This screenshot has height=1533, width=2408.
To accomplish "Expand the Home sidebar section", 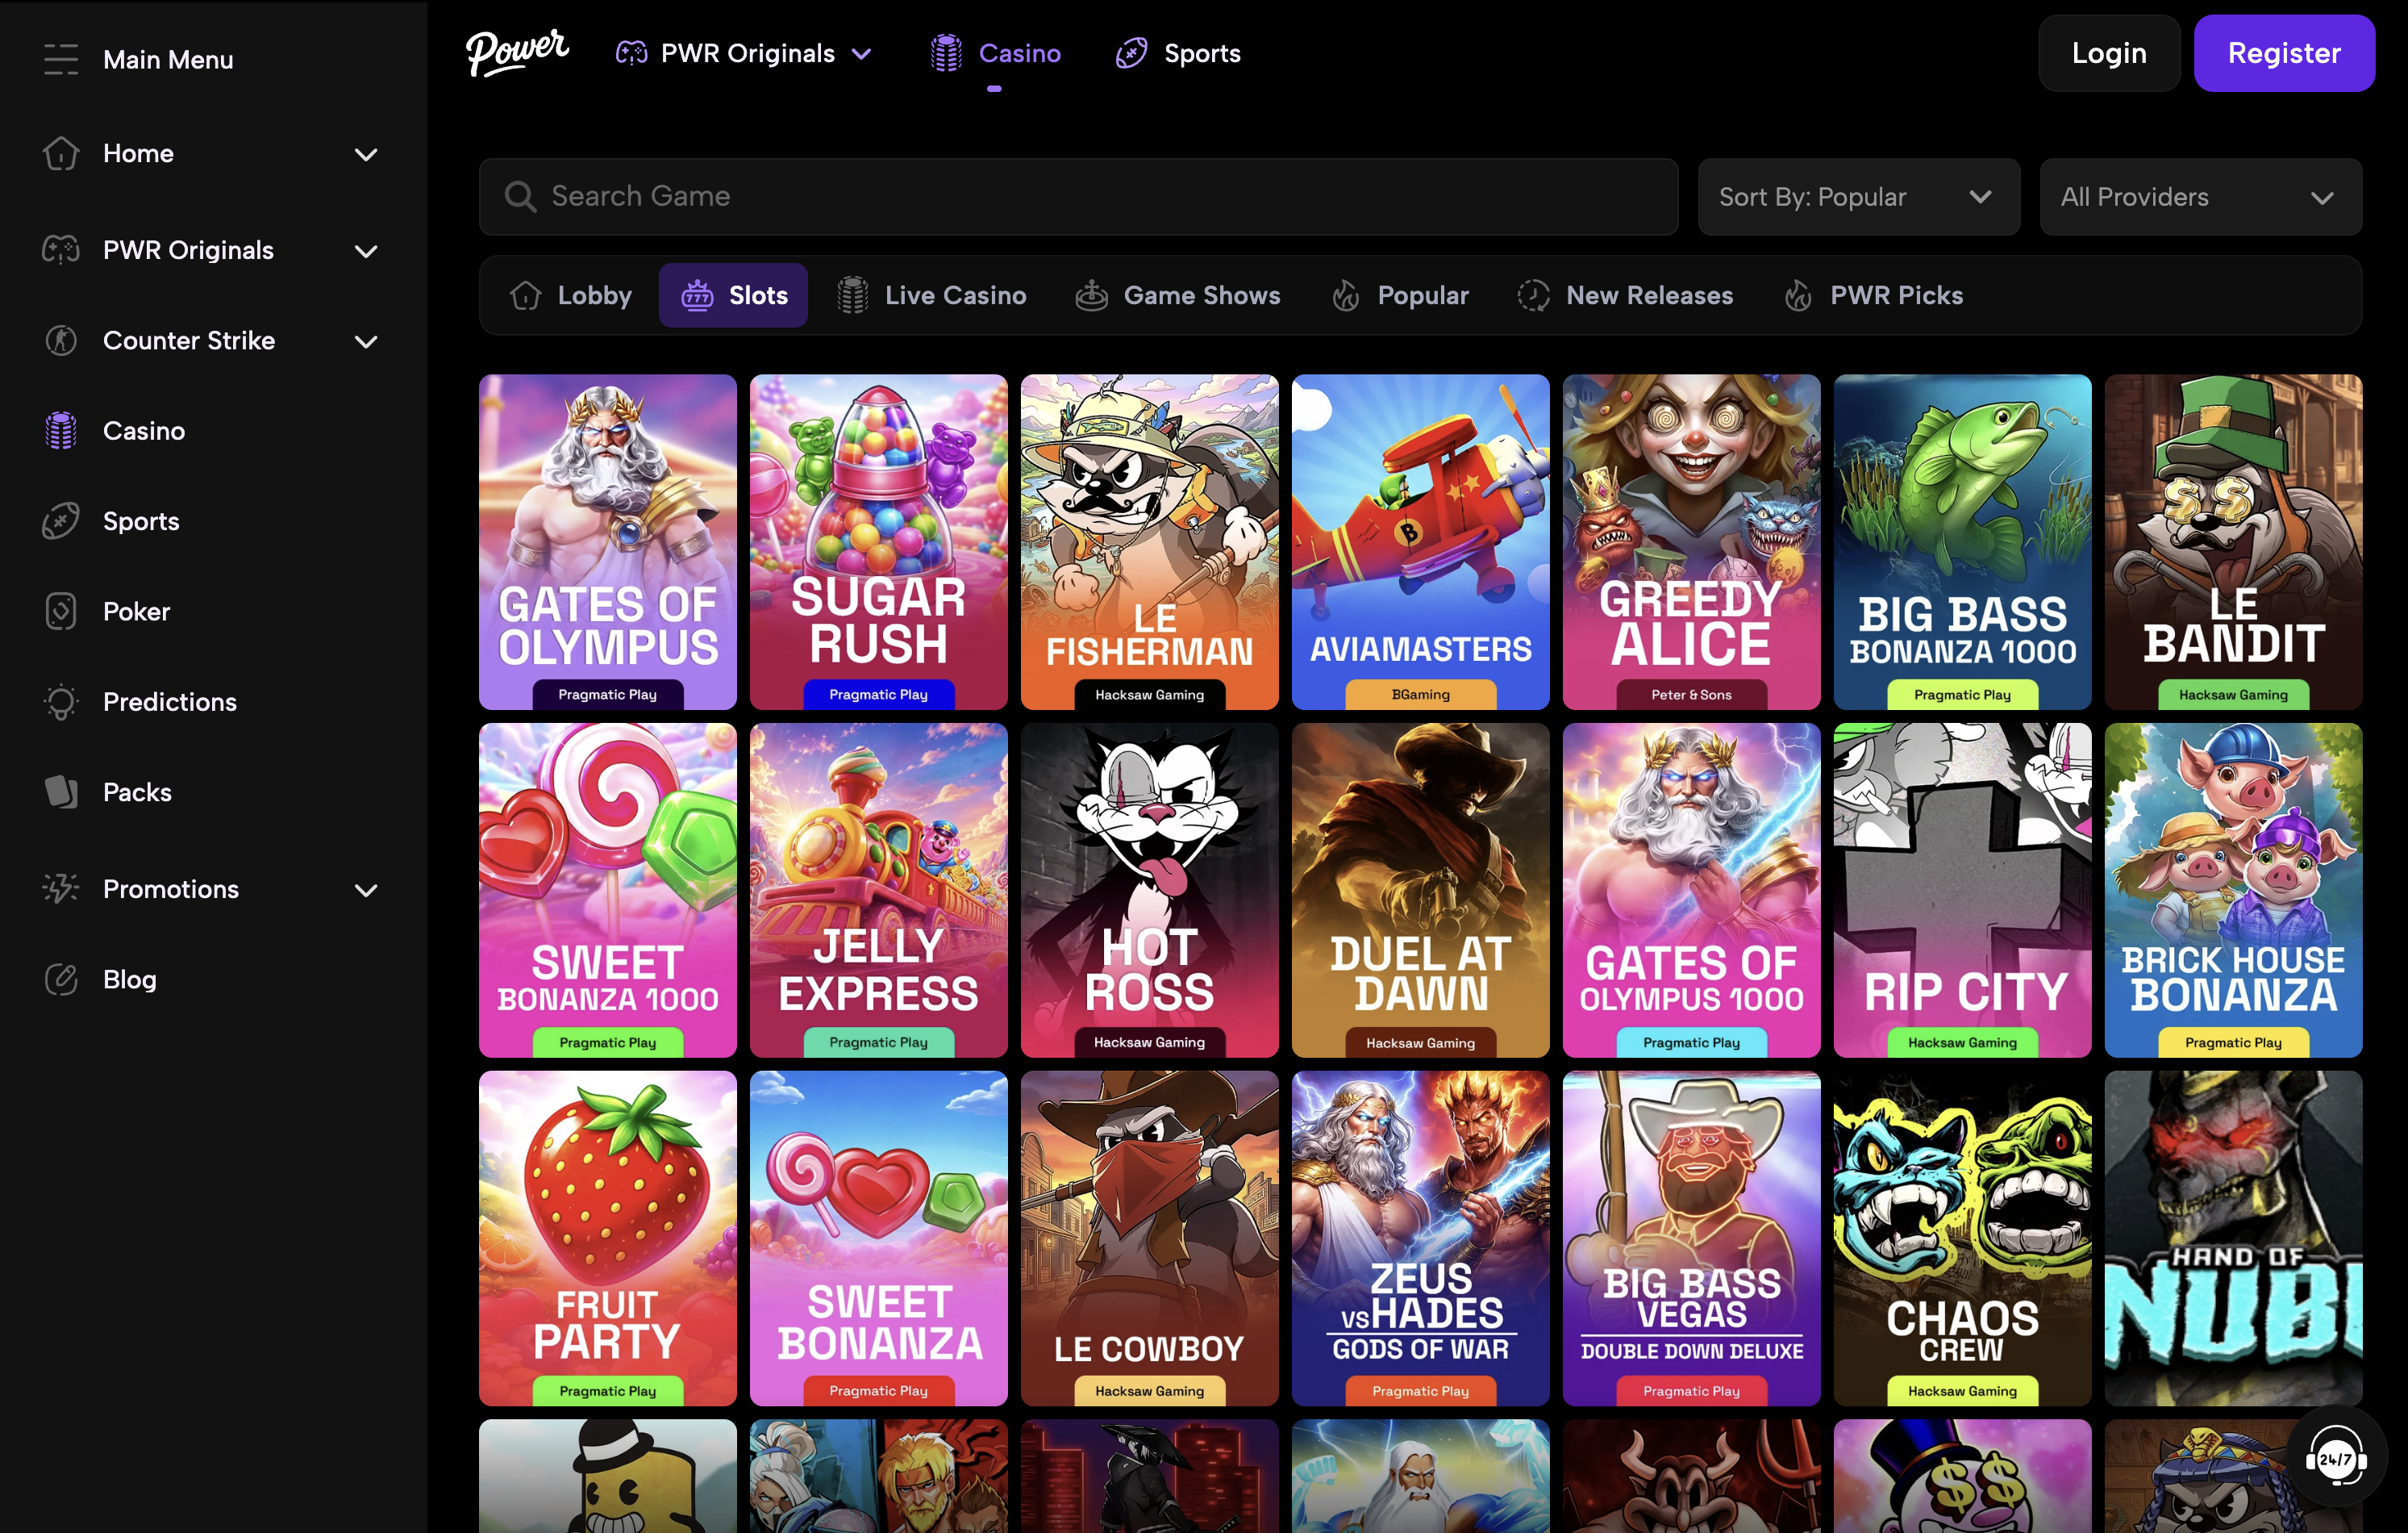I will pos(366,154).
